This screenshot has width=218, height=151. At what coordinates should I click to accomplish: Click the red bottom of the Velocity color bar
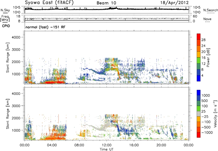199,135
